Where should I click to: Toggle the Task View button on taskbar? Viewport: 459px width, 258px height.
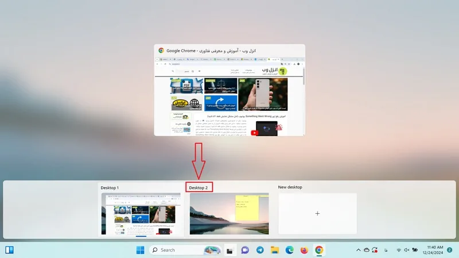point(230,250)
